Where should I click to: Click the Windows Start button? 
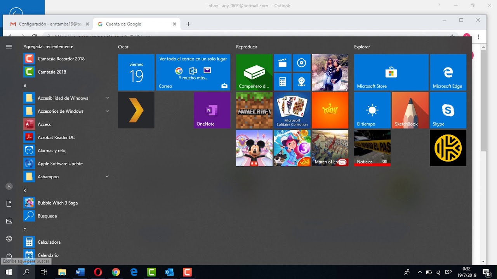(9, 272)
